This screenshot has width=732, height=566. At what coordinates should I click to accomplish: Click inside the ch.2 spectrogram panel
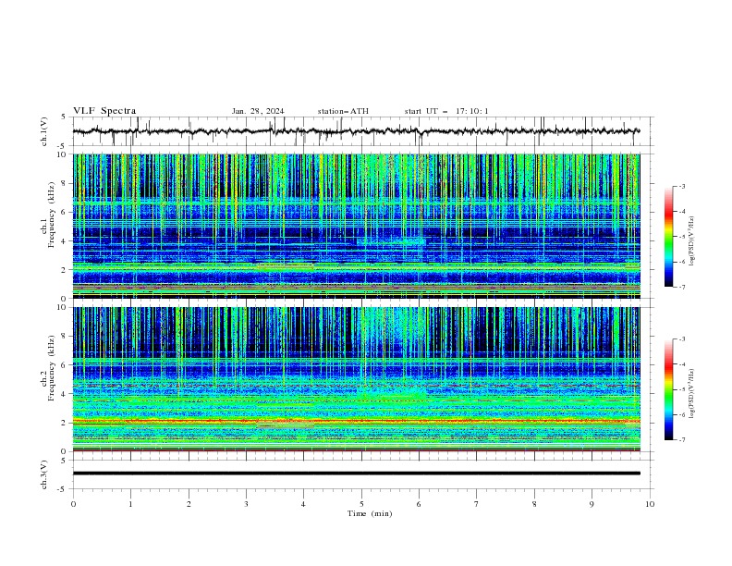(x=356, y=379)
